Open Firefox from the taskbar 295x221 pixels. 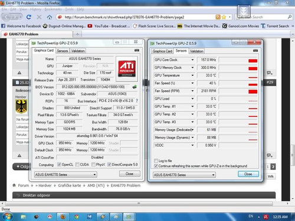(x=63, y=217)
